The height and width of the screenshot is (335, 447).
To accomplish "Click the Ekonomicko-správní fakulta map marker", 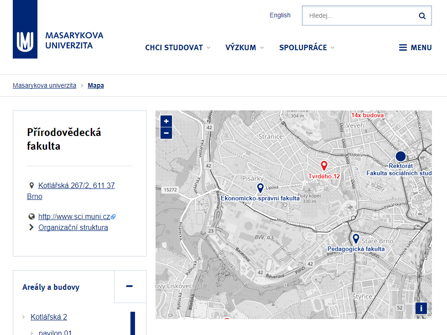I will click(260, 188).
